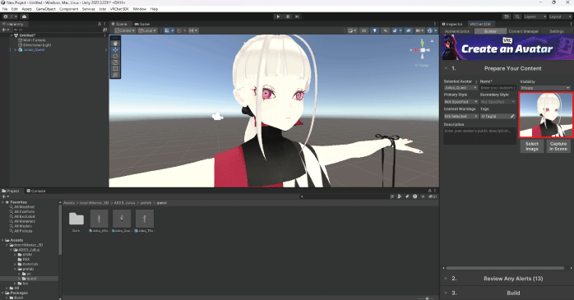Switch to the Console tab
The image size is (574, 300).
point(36,191)
